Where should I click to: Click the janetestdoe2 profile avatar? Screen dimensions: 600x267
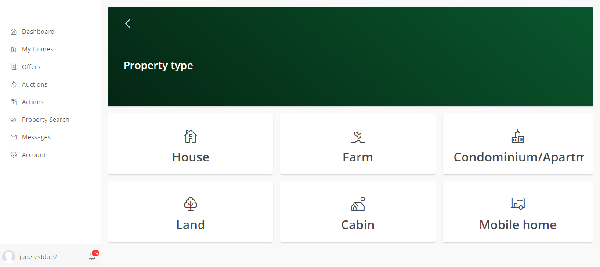click(x=9, y=257)
